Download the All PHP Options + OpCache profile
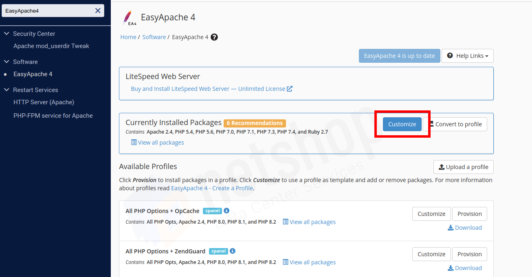The height and width of the screenshot is (277, 532). [468, 228]
